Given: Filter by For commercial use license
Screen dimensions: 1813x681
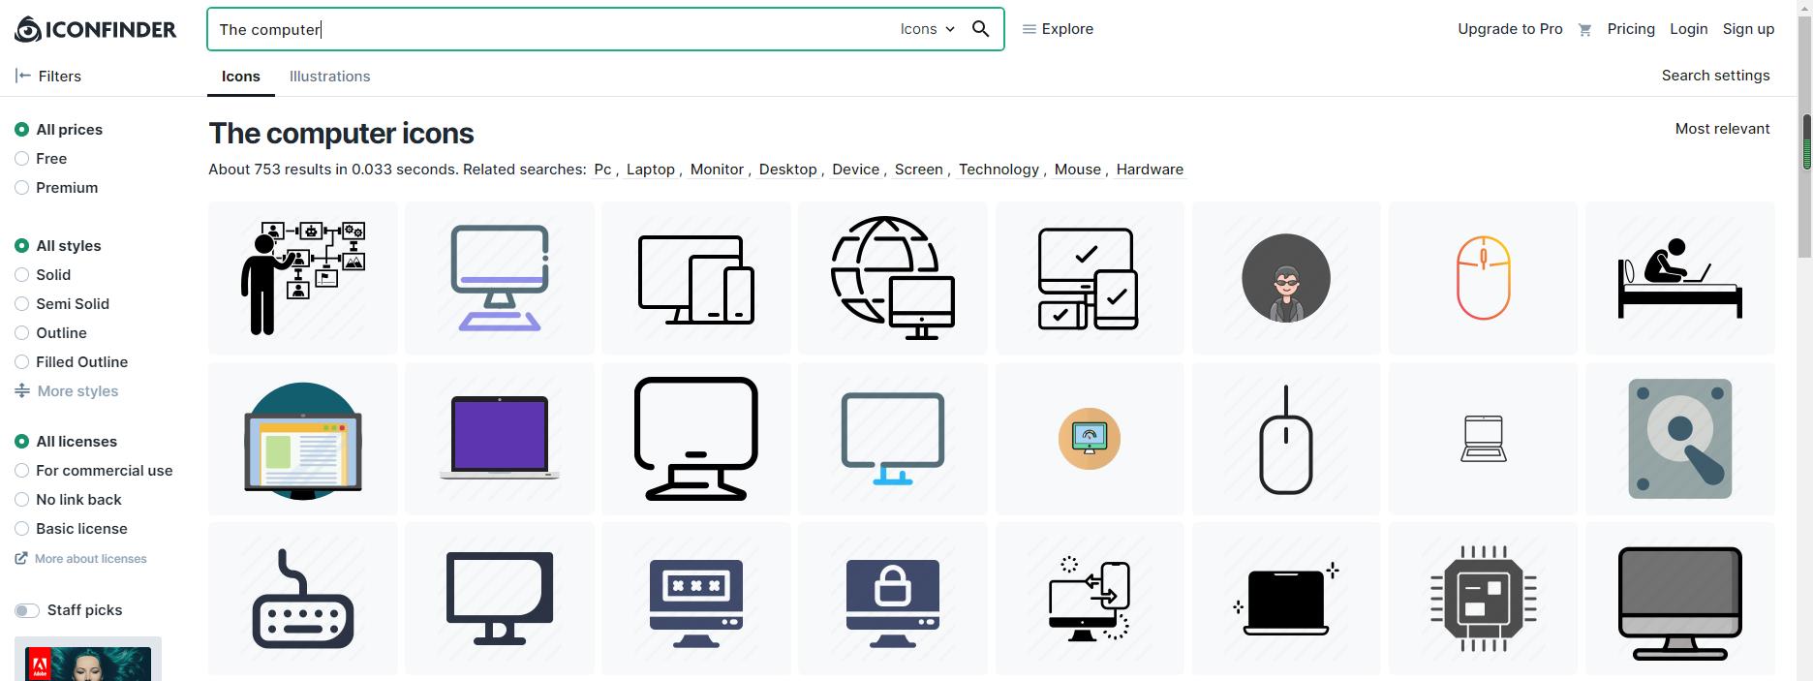Looking at the screenshot, I should click(21, 471).
